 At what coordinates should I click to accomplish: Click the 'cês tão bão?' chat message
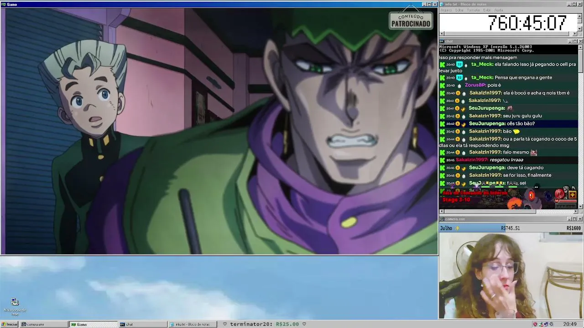point(521,123)
